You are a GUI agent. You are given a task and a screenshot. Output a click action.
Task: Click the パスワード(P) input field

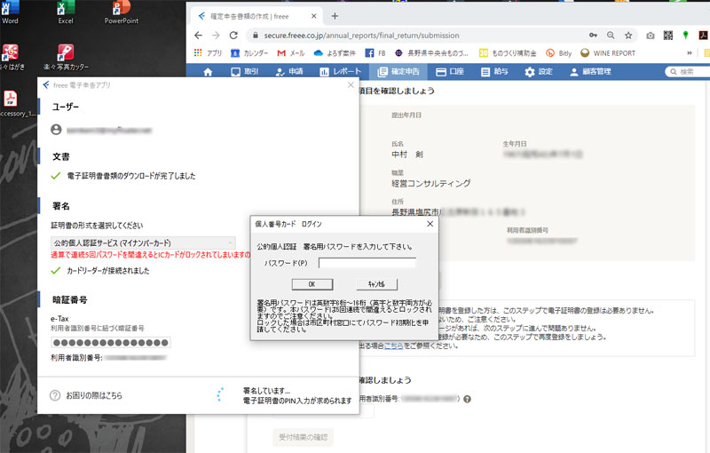[367, 263]
